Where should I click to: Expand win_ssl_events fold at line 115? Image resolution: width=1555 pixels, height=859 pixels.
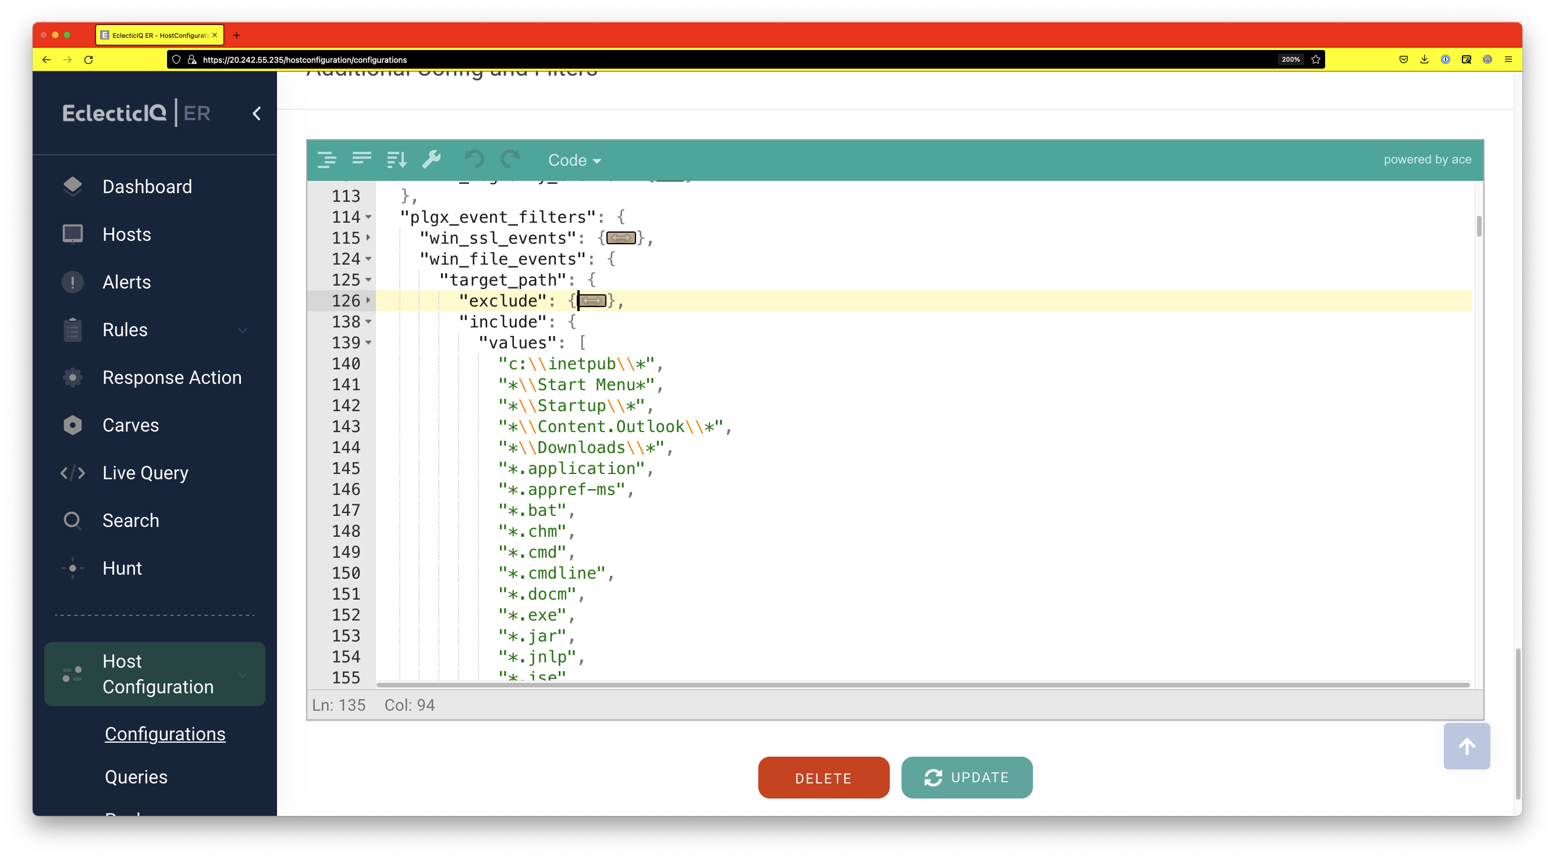point(368,238)
